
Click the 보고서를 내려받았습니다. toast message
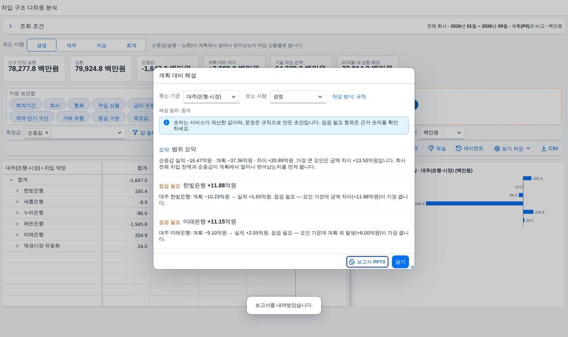coord(283,305)
